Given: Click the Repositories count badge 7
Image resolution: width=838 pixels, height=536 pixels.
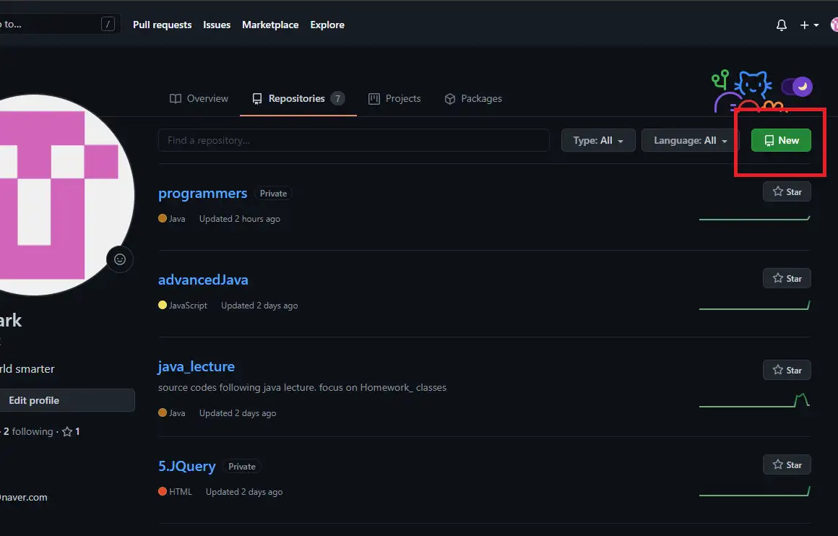Looking at the screenshot, I should [x=338, y=98].
